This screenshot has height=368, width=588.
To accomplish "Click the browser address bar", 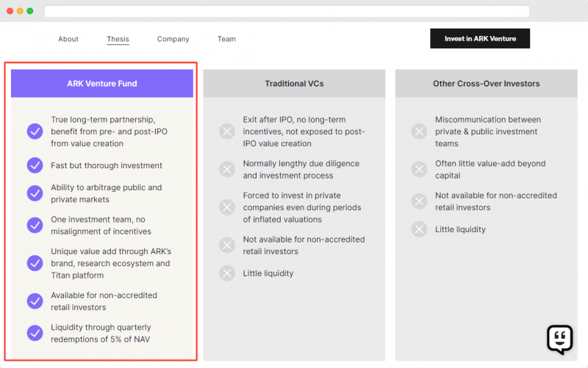I will [x=287, y=11].
